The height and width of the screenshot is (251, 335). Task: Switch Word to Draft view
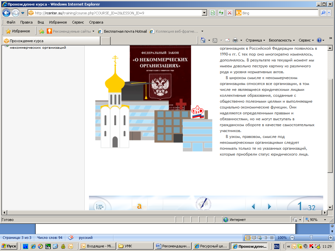[272, 238]
